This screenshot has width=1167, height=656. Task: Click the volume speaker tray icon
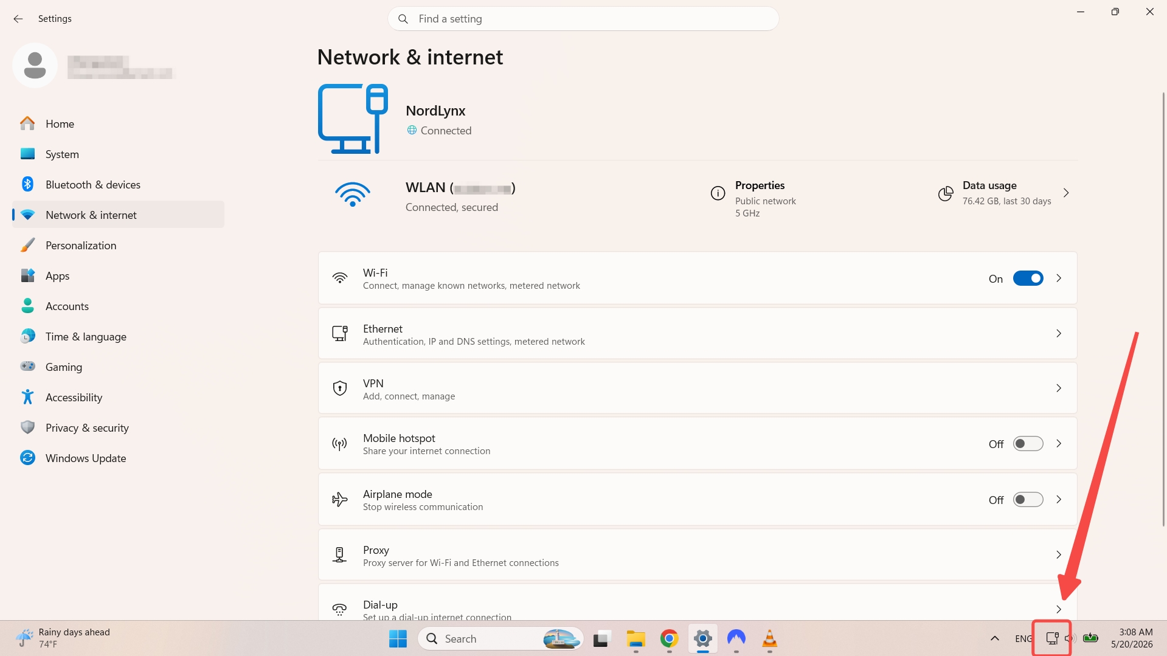click(x=1071, y=638)
